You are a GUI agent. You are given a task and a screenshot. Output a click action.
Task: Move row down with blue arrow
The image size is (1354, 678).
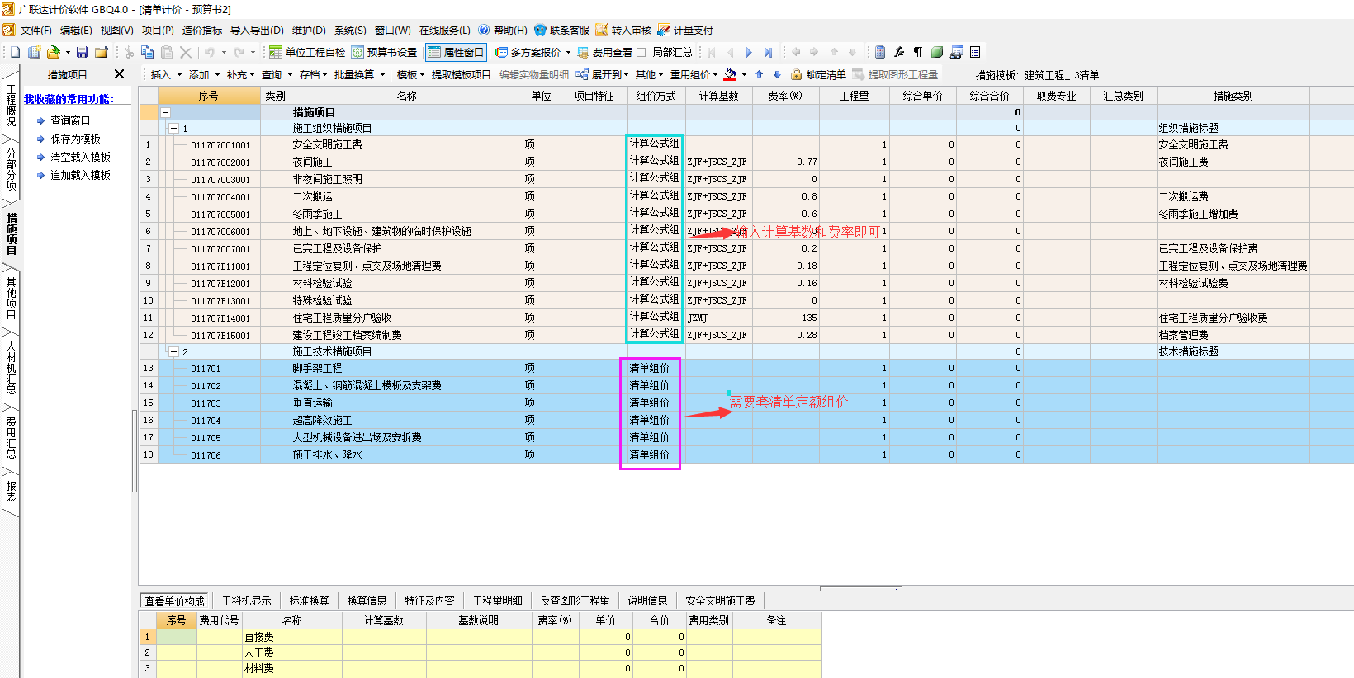777,74
